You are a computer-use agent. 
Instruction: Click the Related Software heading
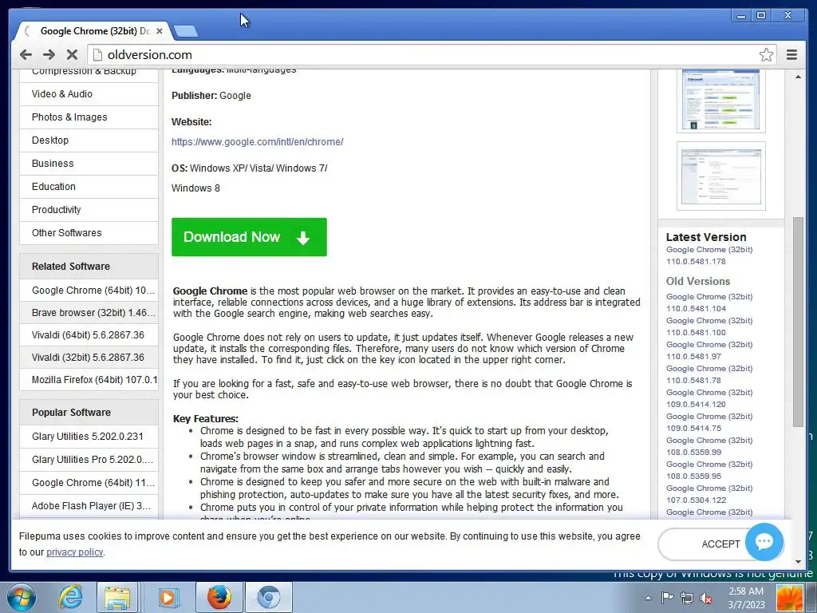click(x=71, y=267)
